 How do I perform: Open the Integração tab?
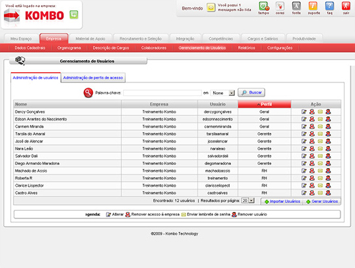[185, 39]
